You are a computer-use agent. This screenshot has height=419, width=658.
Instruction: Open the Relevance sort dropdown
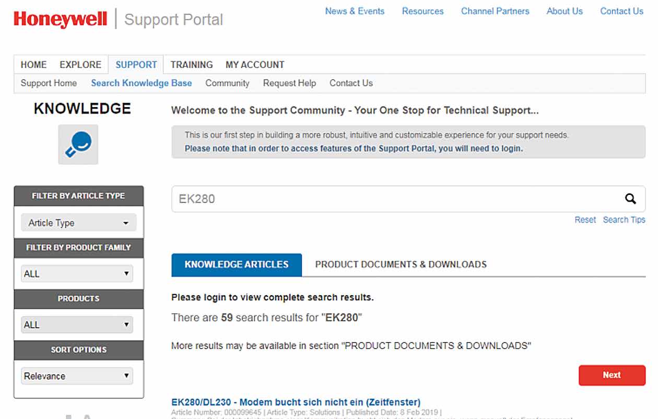click(77, 376)
